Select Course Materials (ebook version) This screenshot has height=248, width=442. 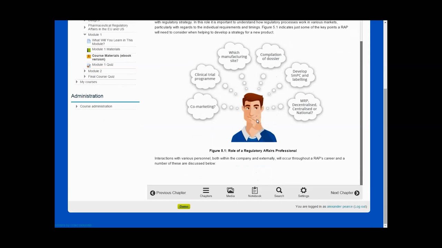click(112, 57)
